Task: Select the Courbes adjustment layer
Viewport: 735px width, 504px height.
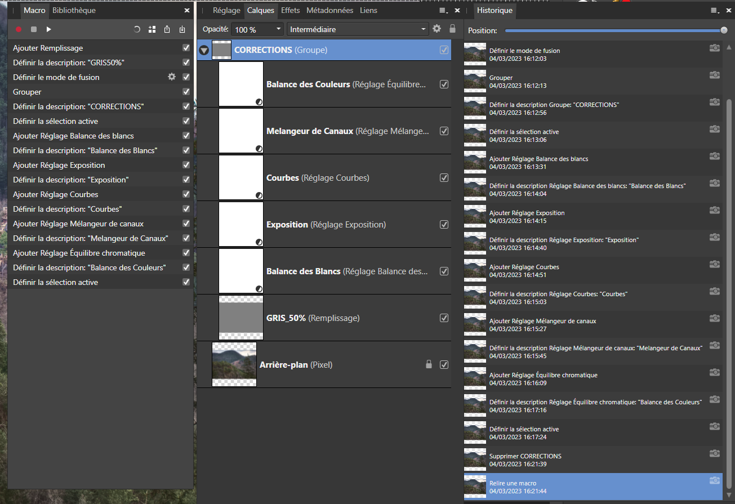Action: click(324, 178)
